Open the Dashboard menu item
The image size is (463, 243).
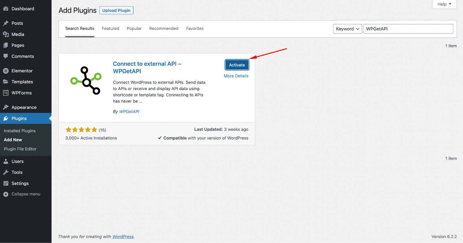coord(26,9)
